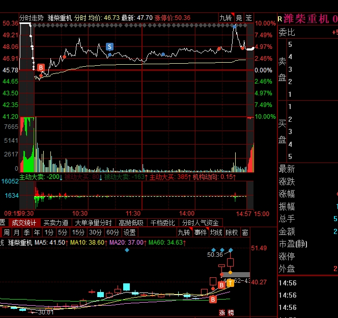338x318 pixels.
Task: Select the 年 yearly period
Action: [37, 232]
